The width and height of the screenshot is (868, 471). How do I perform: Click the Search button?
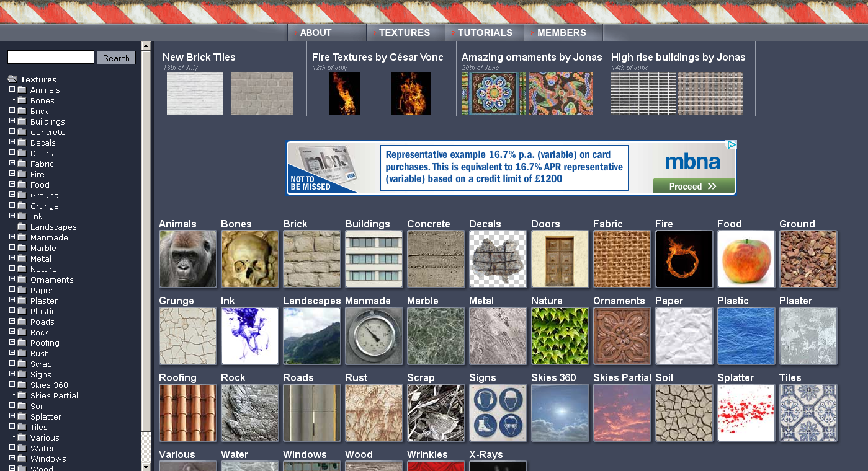pos(116,57)
